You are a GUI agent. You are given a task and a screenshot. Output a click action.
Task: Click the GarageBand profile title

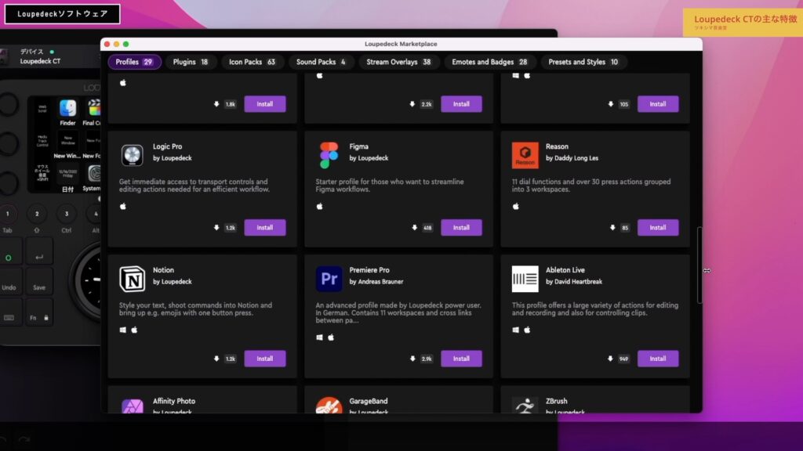pyautogui.click(x=369, y=401)
